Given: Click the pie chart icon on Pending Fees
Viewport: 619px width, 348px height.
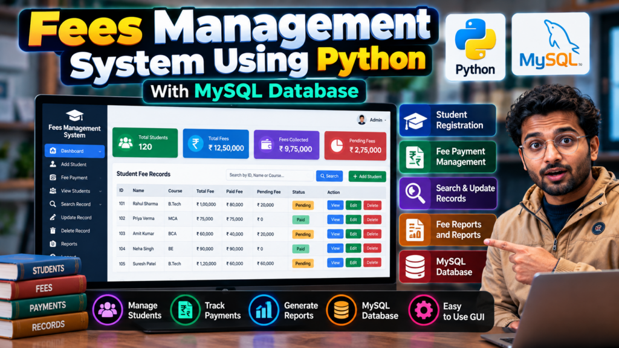Looking at the screenshot, I should (337, 145).
